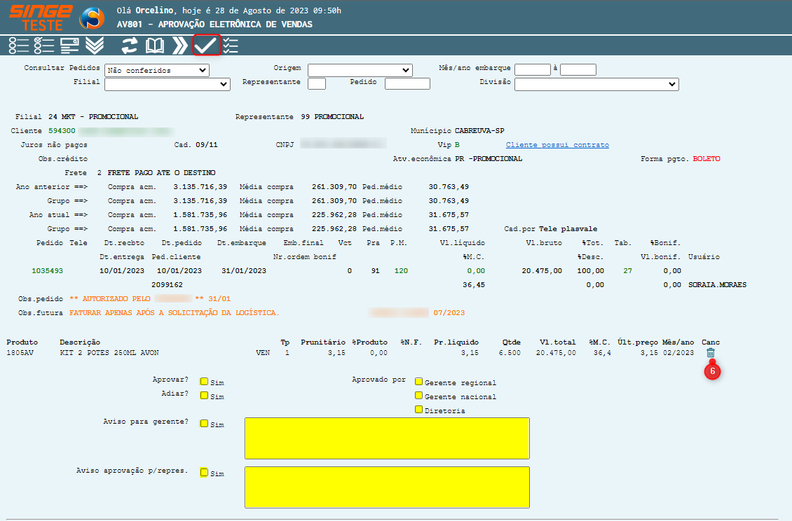
Task: Click the trash icon under Canc column
Action: click(x=711, y=353)
